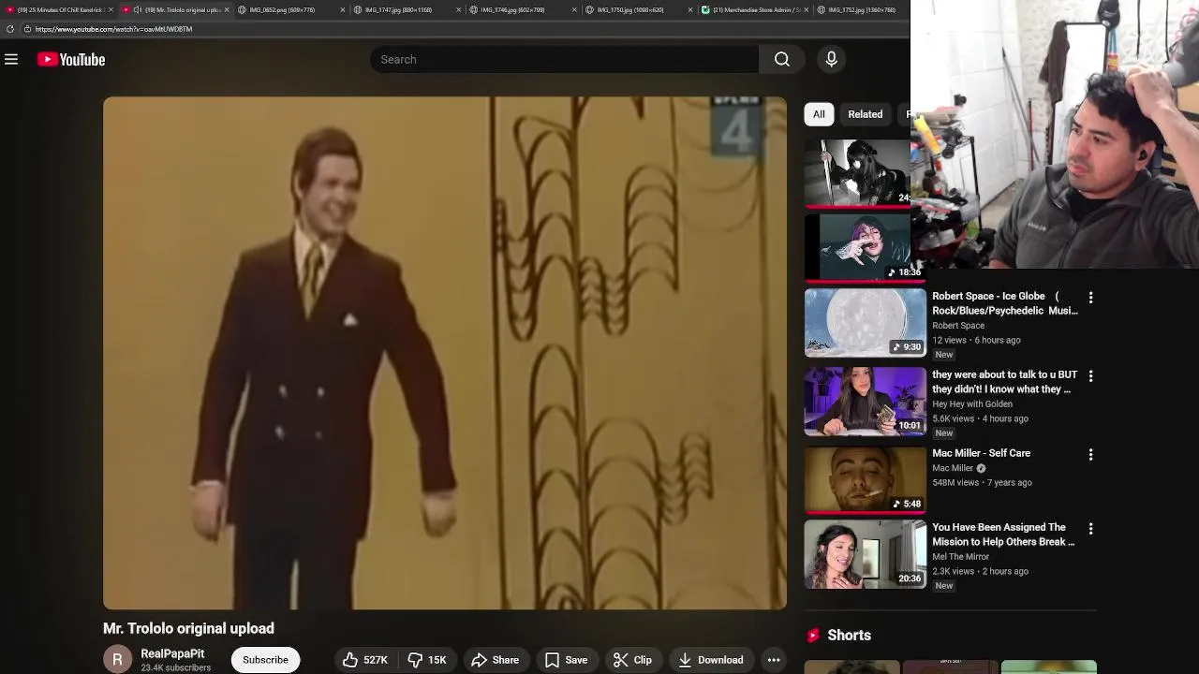1199x674 pixels.
Task: Open the Mac Miller - Self Care title
Action: coord(981,453)
